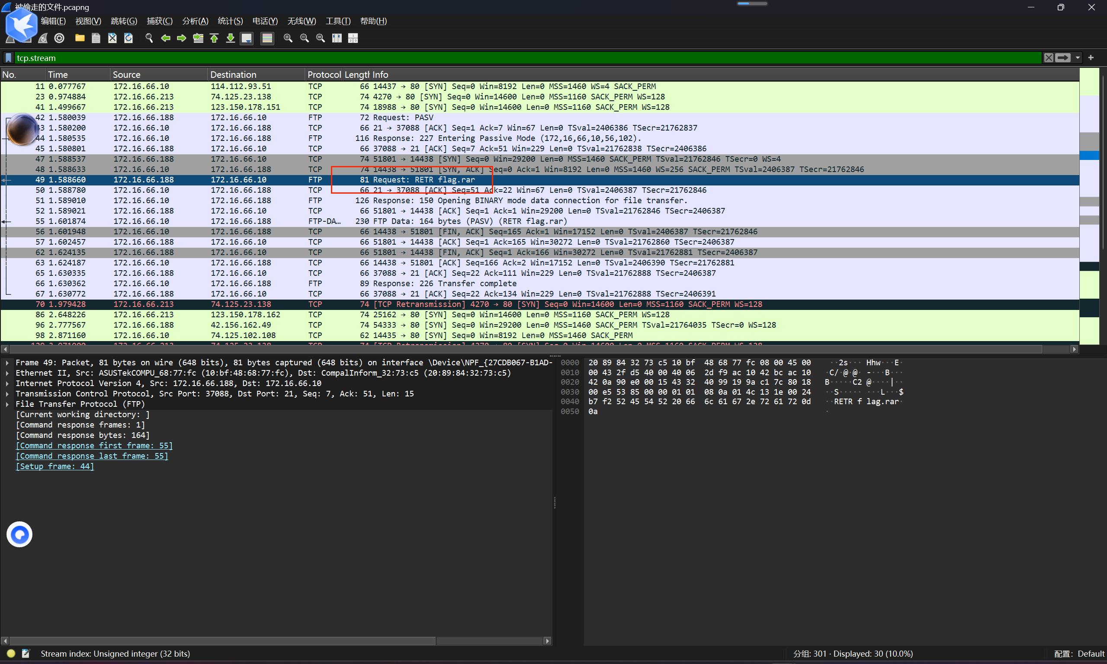The width and height of the screenshot is (1107, 664).
Task: Go to first packet arrow icon
Action: point(214,38)
